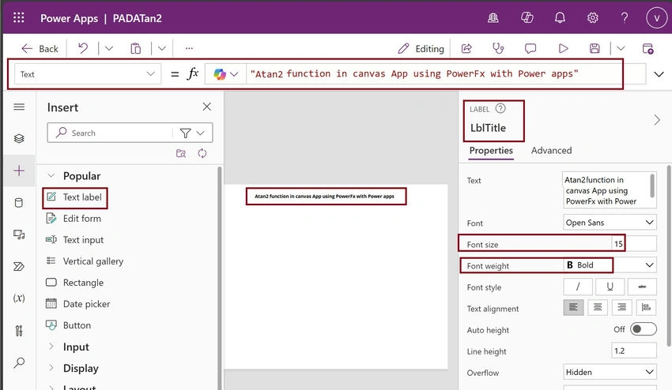Open the user account avatar V
The image size is (672, 390).
pos(656,18)
